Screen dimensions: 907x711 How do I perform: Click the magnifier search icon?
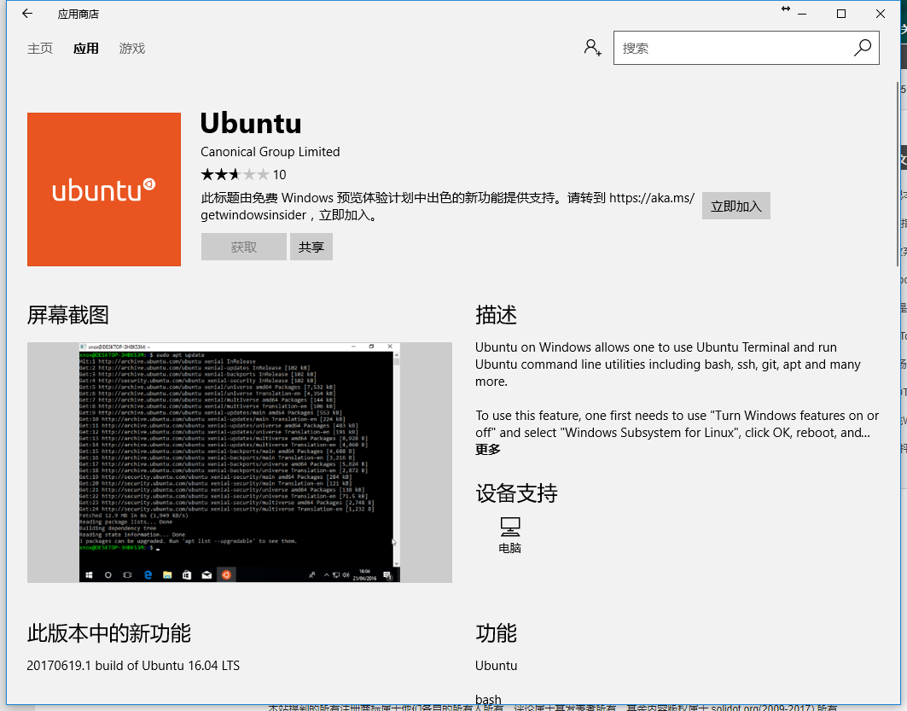(x=863, y=48)
